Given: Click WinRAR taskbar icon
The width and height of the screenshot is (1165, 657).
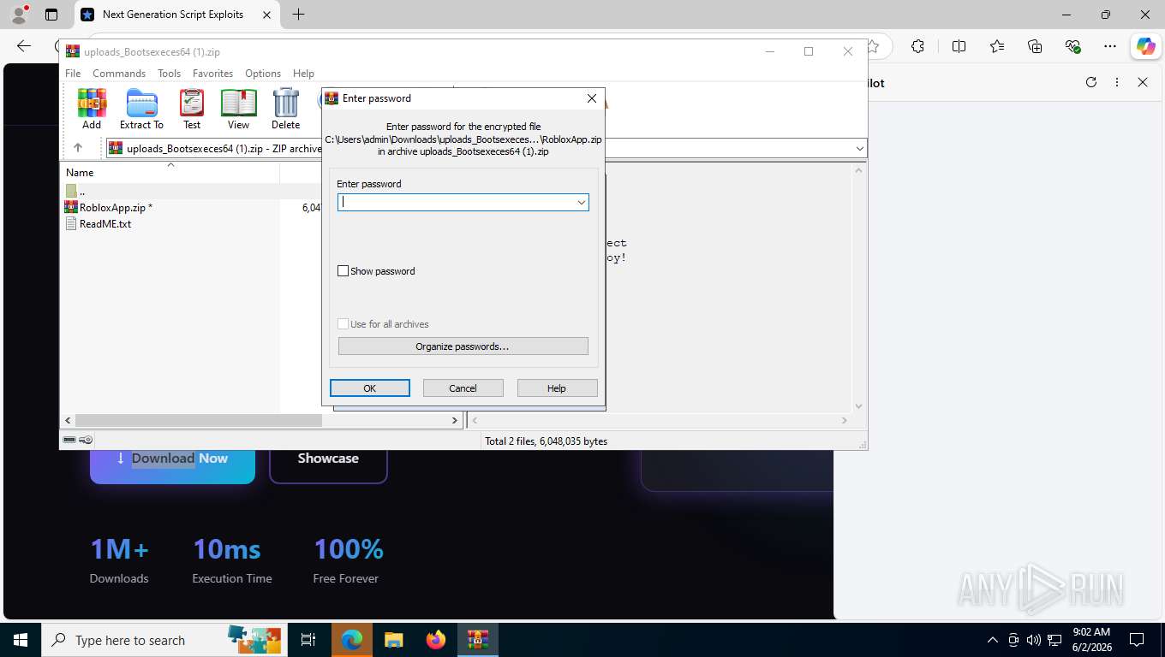Looking at the screenshot, I should pos(478,640).
